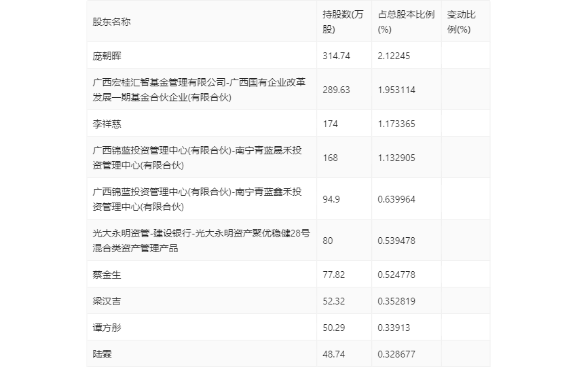Click percentage value 0.352819

click(x=396, y=301)
